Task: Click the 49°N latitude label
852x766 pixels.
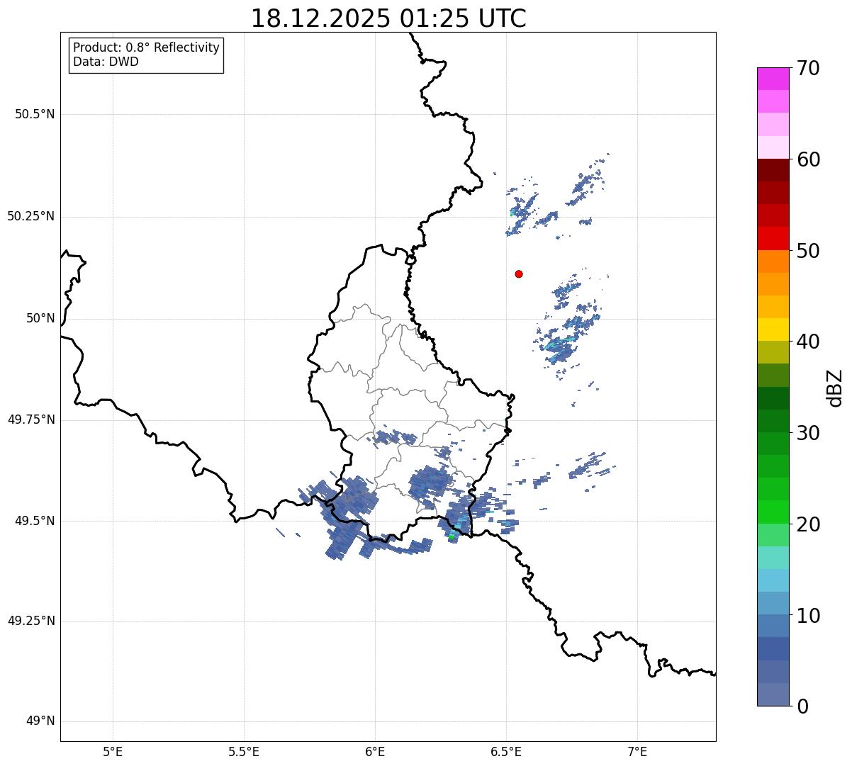Action: [x=40, y=721]
